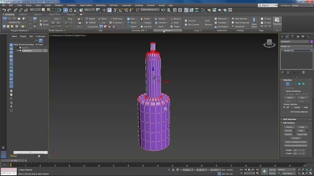Click the Pin Stack icon below modifier stack
Image resolution: width=314 pixels, height=176 pixels.
pos(283,72)
